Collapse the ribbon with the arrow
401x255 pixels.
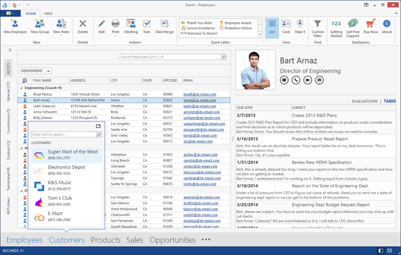tap(396, 13)
